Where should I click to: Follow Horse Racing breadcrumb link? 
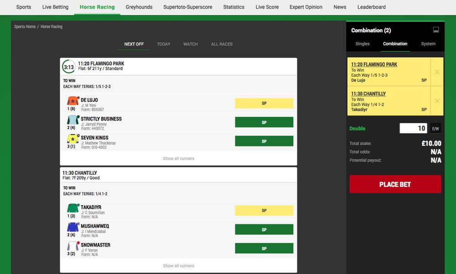point(52,26)
